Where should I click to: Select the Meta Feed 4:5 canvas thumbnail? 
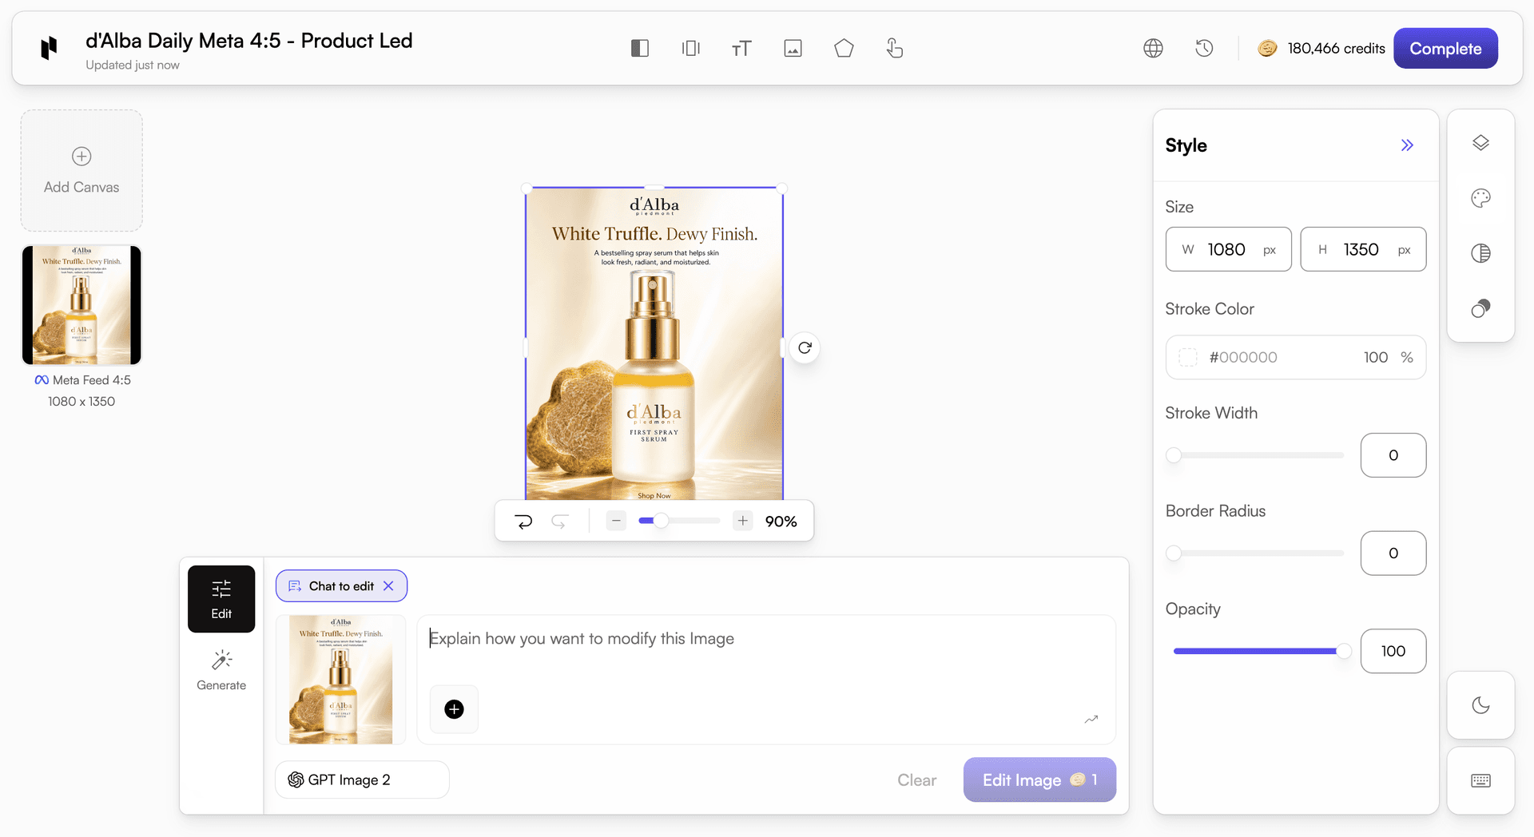[x=81, y=305]
